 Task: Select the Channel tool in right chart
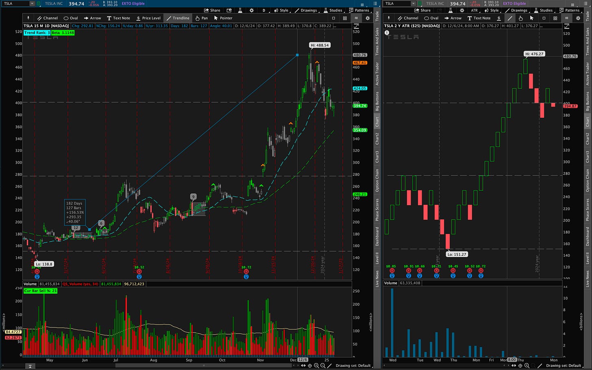408,18
